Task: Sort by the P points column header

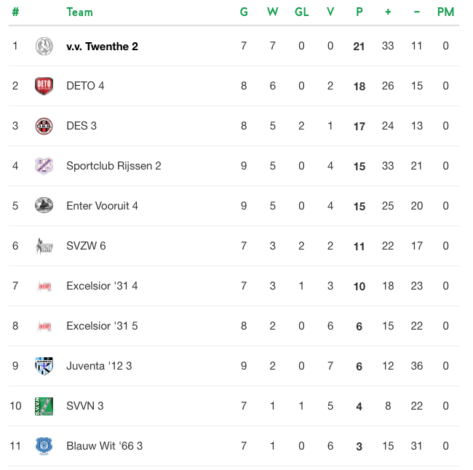Action: (x=359, y=12)
